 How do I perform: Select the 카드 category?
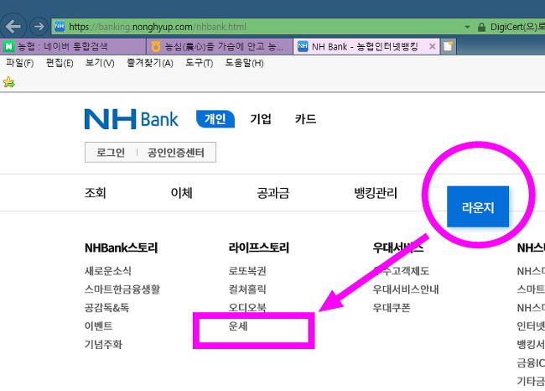tap(305, 119)
